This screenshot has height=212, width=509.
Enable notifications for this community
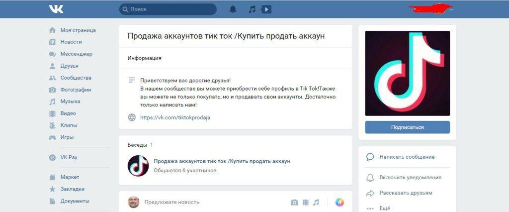coord(410,177)
